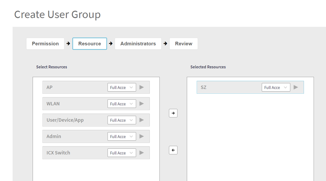Open the WLAN access level dropdown
Viewport: 326px width, 181px height.
(x=122, y=104)
